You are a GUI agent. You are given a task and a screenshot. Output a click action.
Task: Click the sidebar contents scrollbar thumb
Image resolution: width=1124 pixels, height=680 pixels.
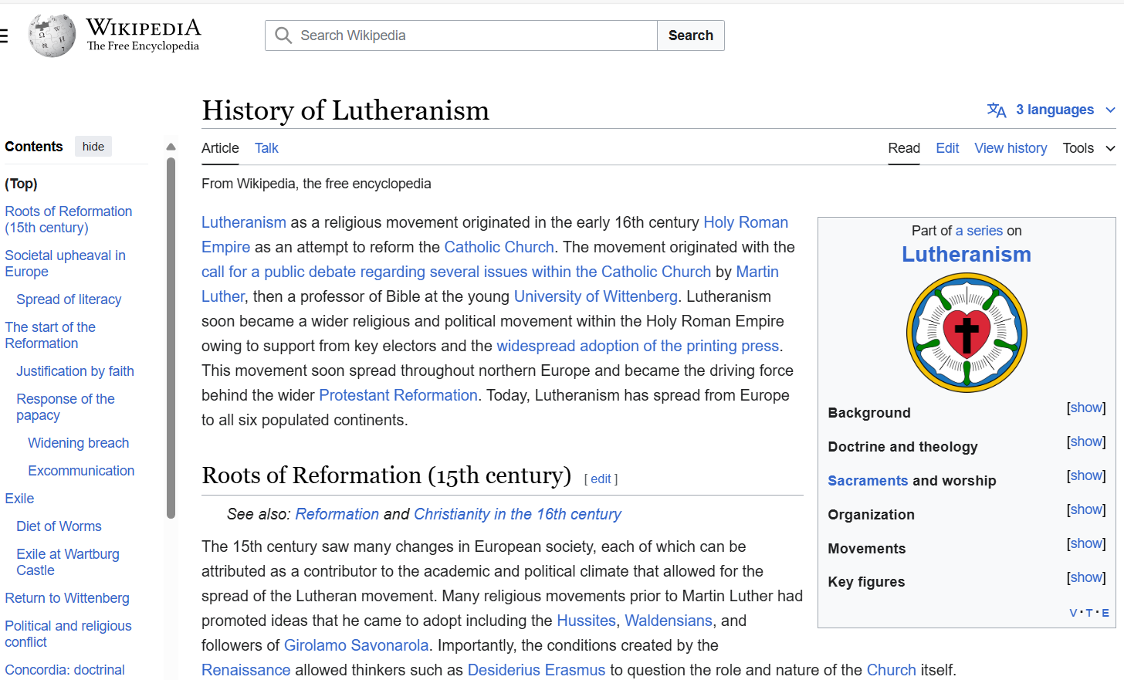click(x=171, y=338)
